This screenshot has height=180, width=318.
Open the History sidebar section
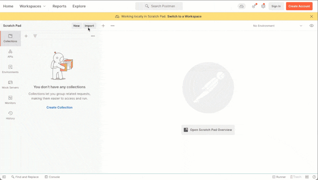[x=10, y=115]
